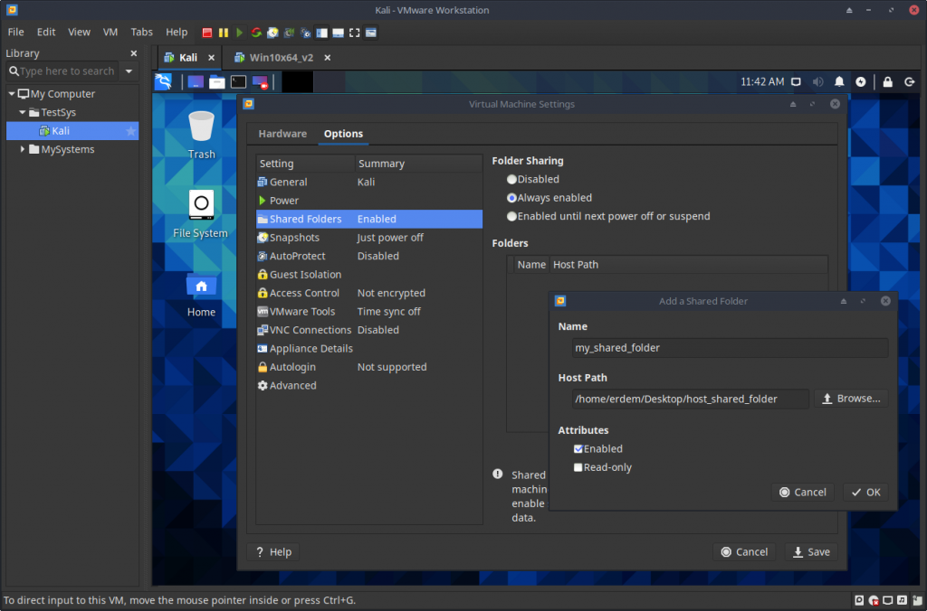This screenshot has height=611, width=927.
Task: Click the Host Path input field
Action: 691,399
